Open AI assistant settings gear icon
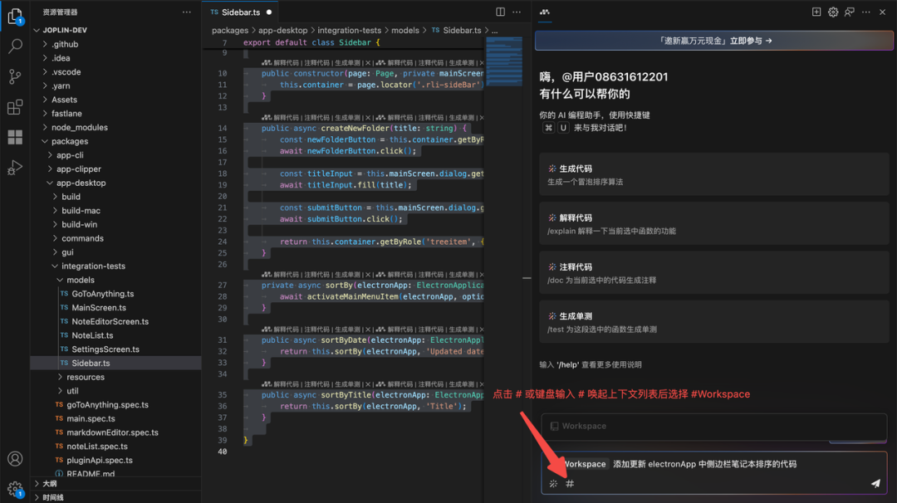The width and height of the screenshot is (897, 503). [x=833, y=12]
